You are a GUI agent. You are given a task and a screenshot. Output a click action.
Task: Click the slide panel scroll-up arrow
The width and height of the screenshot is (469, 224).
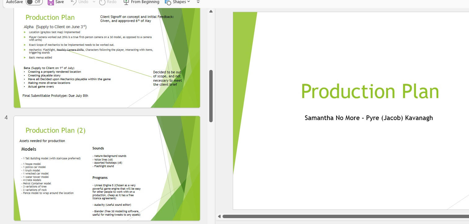(211, 11)
